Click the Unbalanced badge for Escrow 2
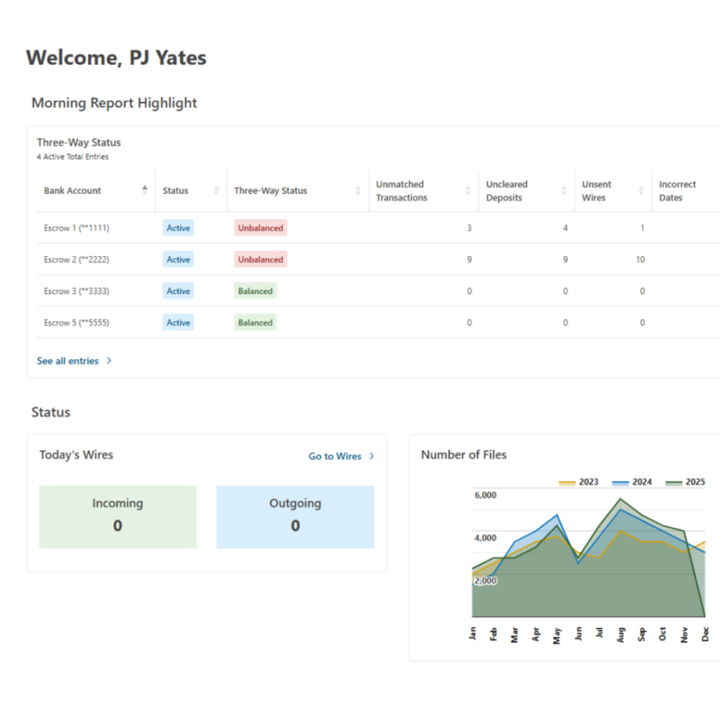Viewport: 720px width, 720px height. [260, 259]
